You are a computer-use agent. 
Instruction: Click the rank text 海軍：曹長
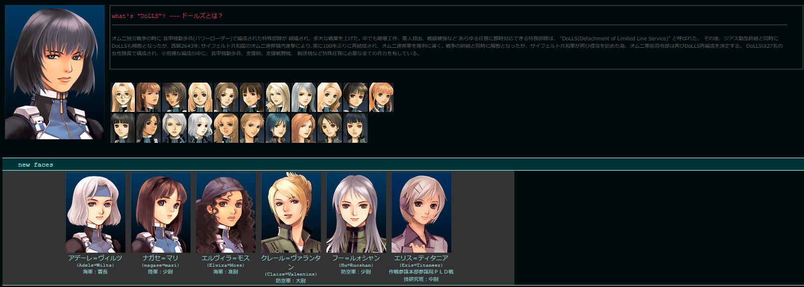(96, 272)
